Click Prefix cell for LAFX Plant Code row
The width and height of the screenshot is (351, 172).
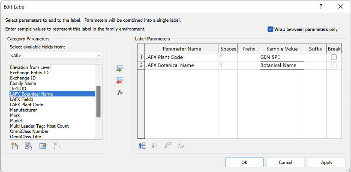tap(249, 57)
